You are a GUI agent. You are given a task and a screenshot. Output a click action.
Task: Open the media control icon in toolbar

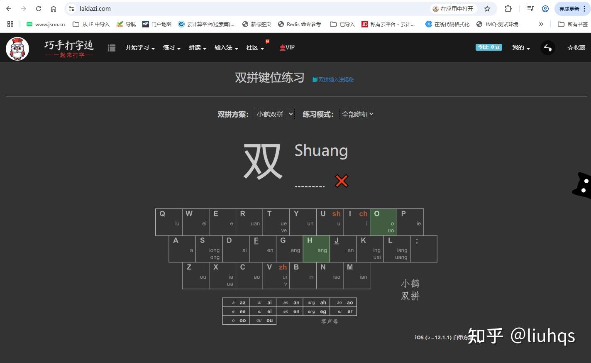tap(530, 9)
